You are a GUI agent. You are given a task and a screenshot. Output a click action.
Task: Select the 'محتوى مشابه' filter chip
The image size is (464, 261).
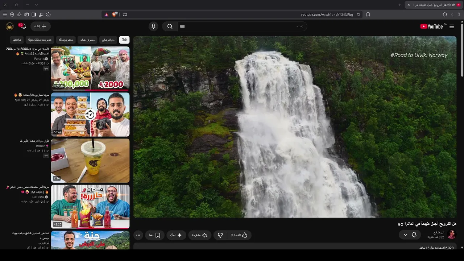[x=87, y=40]
